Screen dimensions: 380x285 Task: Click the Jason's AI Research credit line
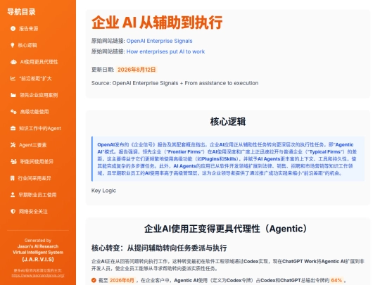38,246
